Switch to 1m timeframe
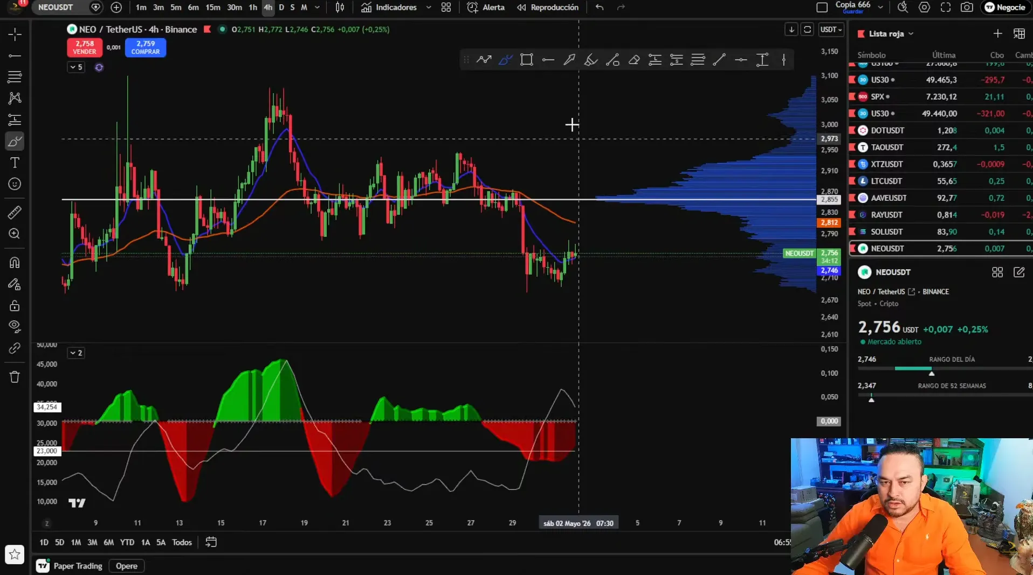The width and height of the screenshot is (1033, 575). click(x=141, y=8)
